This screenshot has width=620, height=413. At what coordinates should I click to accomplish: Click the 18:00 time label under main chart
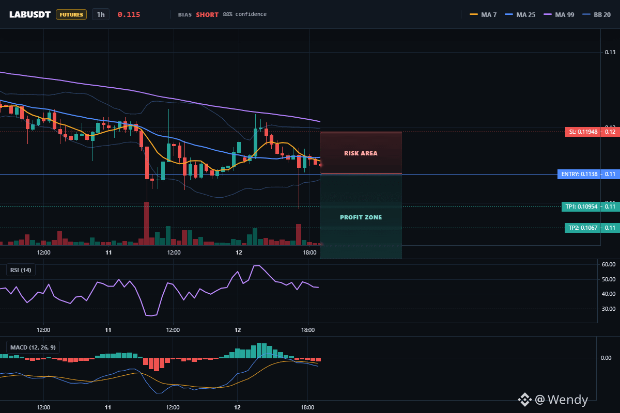pos(309,252)
